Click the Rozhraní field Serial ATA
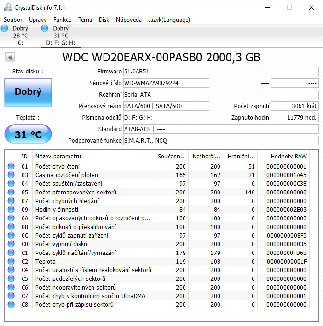Image resolution: width=323 pixels, height=326 pixels. pyautogui.click(x=166, y=95)
